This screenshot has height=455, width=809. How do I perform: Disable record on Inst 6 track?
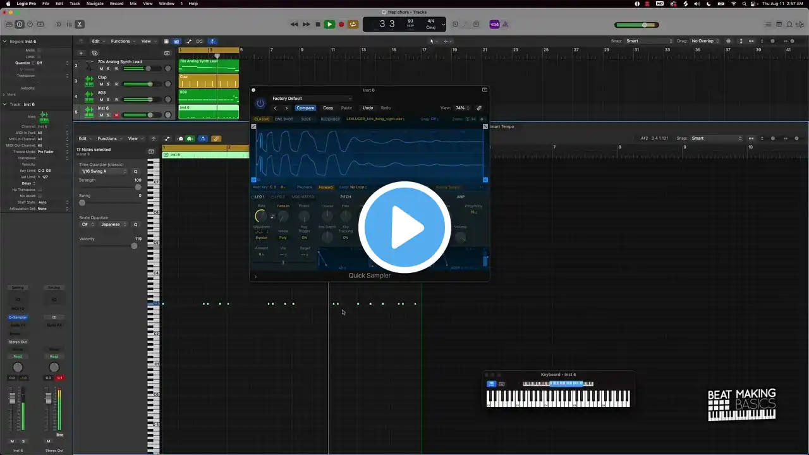[x=116, y=115]
